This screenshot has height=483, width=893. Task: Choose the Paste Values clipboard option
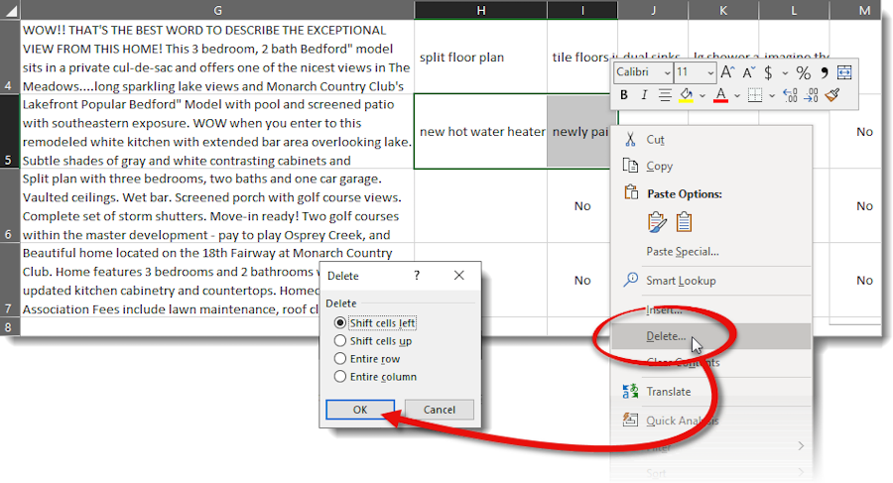[684, 222]
